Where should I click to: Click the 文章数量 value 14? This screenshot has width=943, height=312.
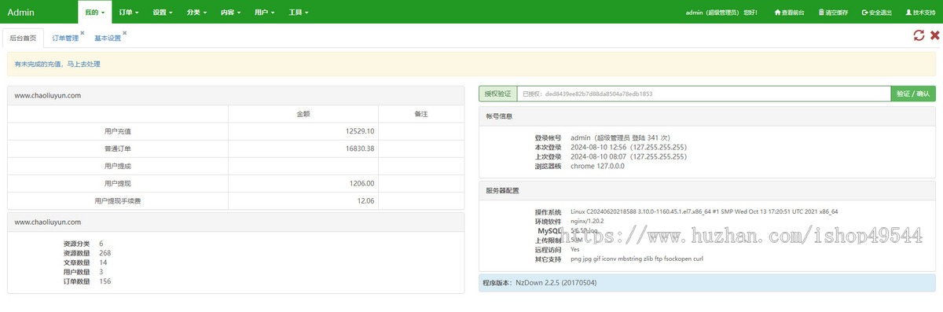tap(103, 262)
